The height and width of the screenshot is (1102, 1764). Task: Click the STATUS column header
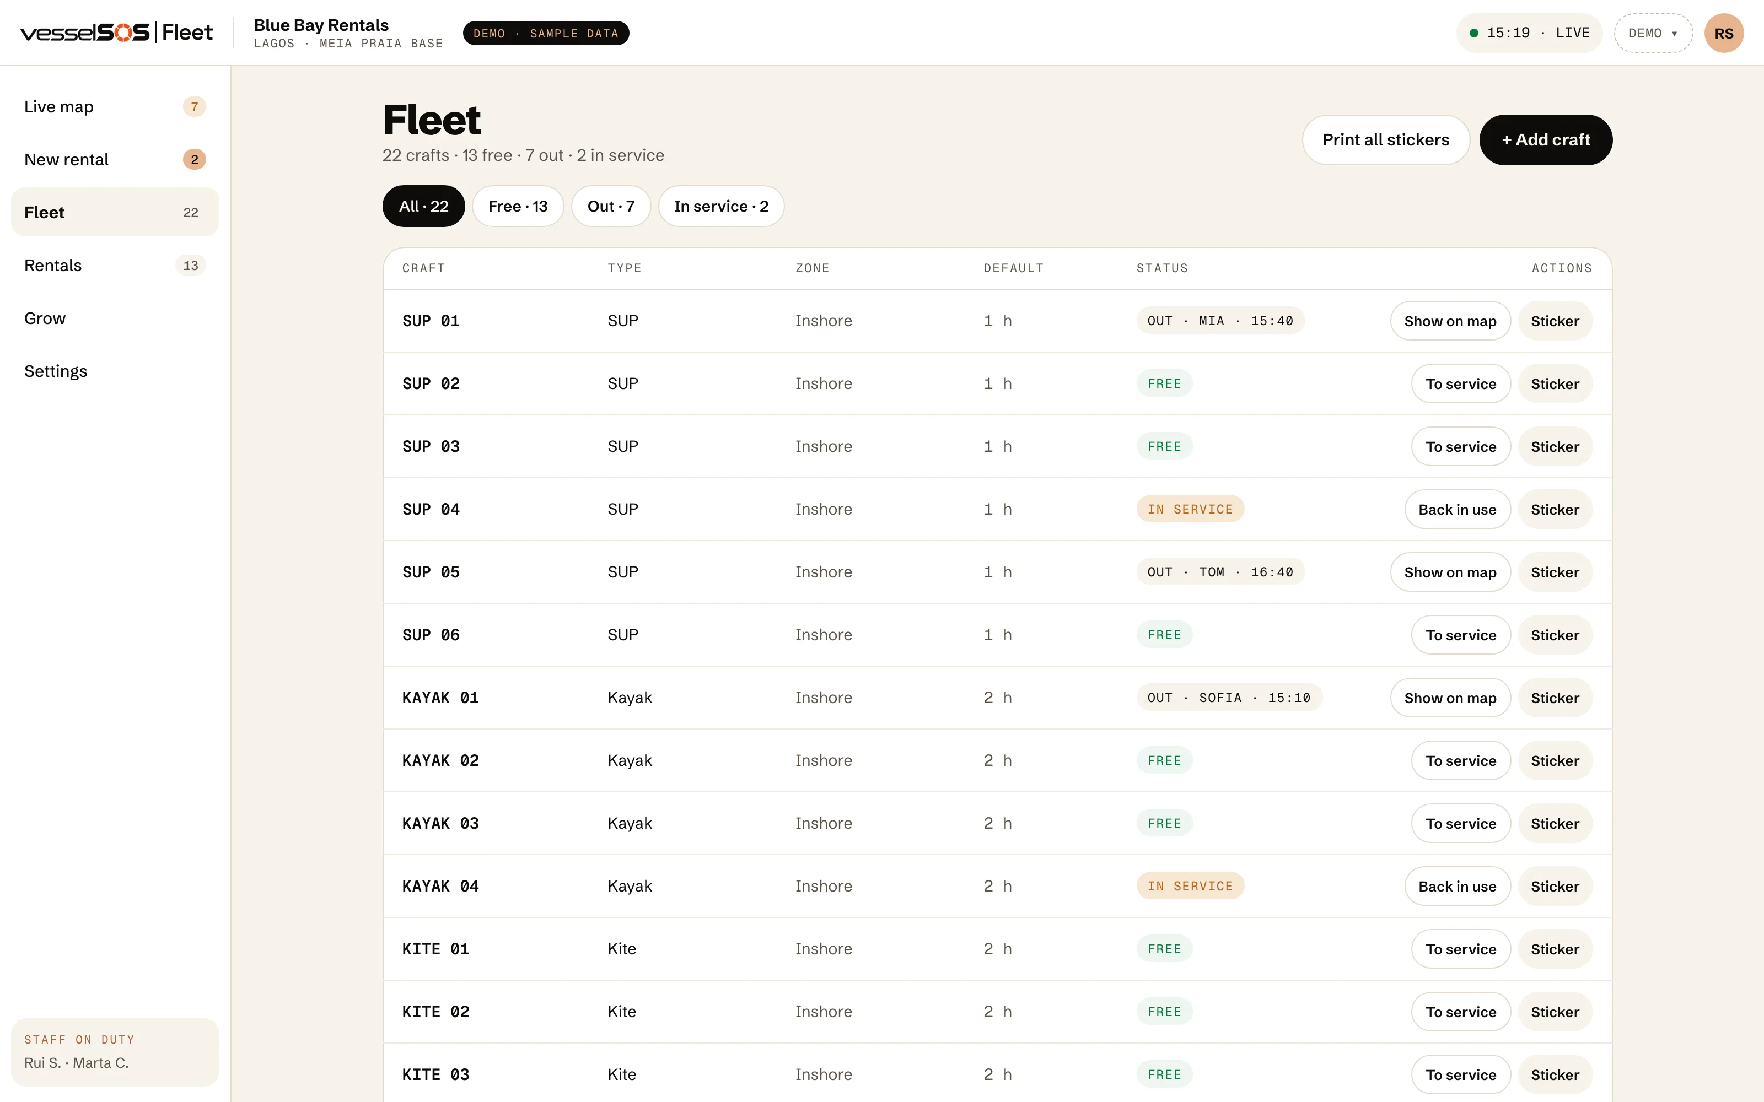1162,268
